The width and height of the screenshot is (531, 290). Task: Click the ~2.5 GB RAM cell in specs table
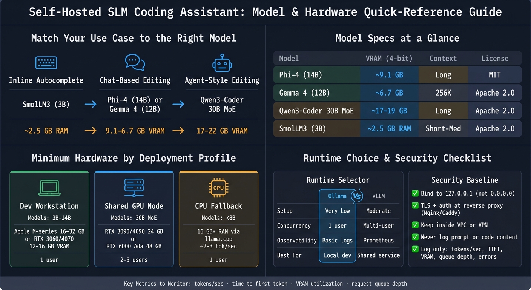389,128
